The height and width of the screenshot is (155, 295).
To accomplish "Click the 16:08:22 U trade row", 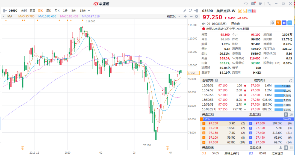I will click(x=224, y=109).
